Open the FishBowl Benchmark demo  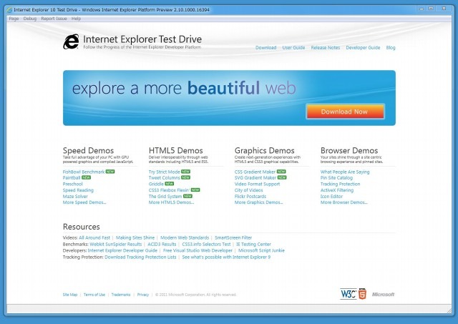point(84,172)
